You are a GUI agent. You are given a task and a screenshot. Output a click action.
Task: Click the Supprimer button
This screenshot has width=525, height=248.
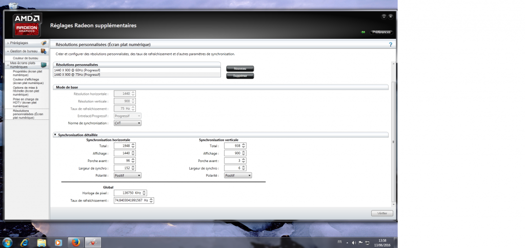click(x=240, y=76)
